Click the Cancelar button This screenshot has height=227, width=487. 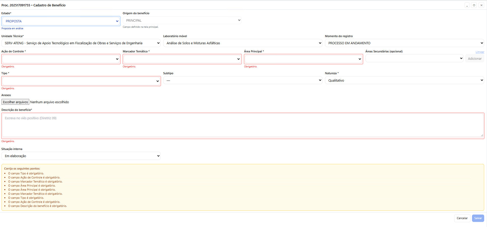point(462,218)
